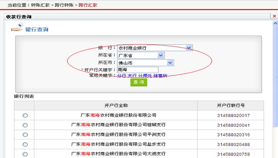This screenshot has width=278, height=158.
Task: Pick the 储蓄所 common keyword link
Action: pos(160,76)
